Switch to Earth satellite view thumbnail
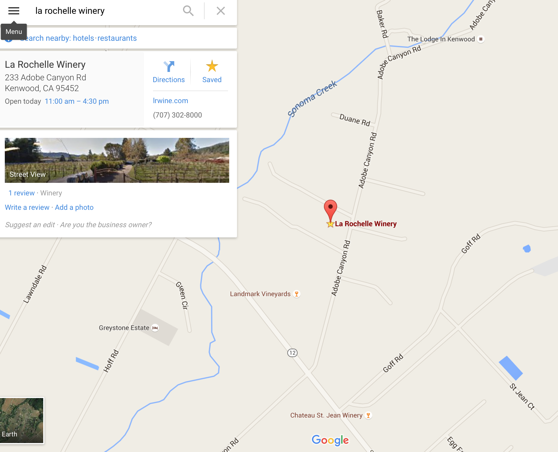This screenshot has height=452, width=558. (22, 420)
